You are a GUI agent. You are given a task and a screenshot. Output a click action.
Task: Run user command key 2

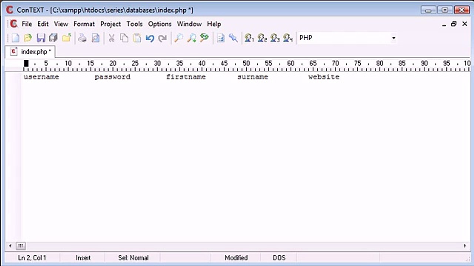[262, 38]
